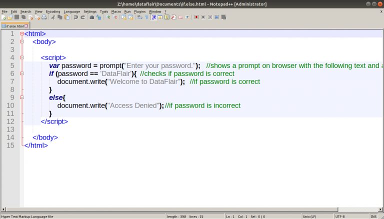Click the Unix (LF) status bar field

[x=309, y=216]
